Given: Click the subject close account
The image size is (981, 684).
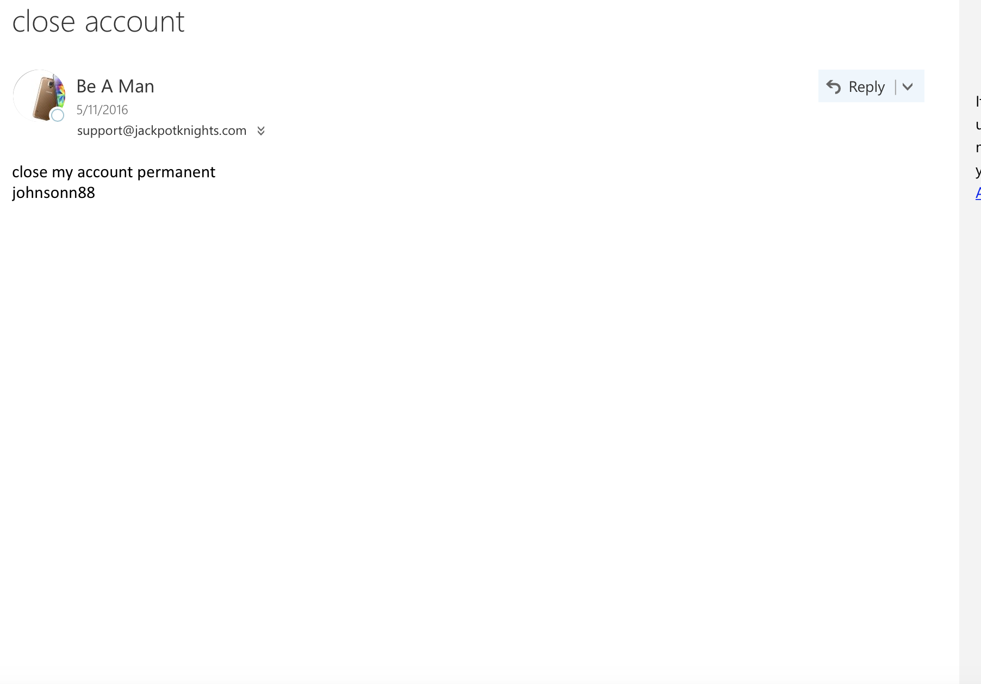Looking at the screenshot, I should coord(98,22).
